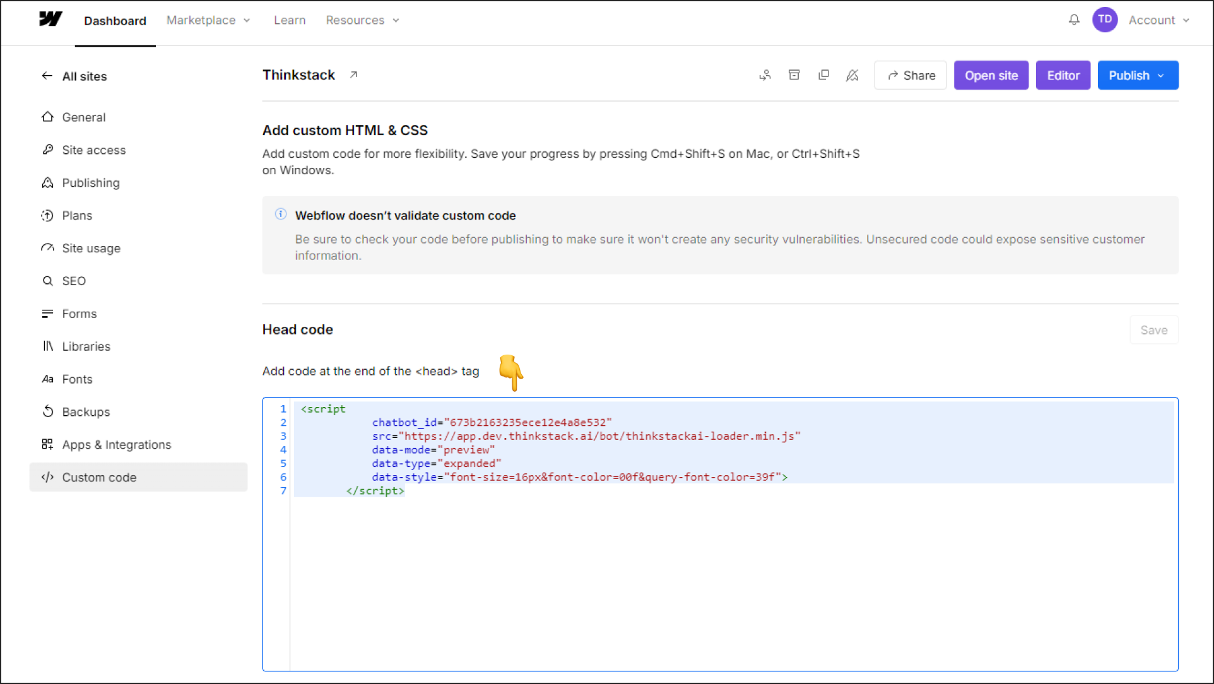Click the Backups restore icon

tap(47, 411)
